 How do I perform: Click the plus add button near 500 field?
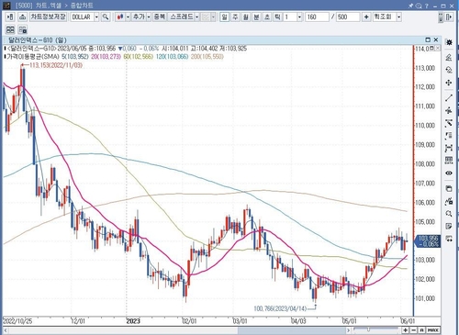[x=366, y=17]
